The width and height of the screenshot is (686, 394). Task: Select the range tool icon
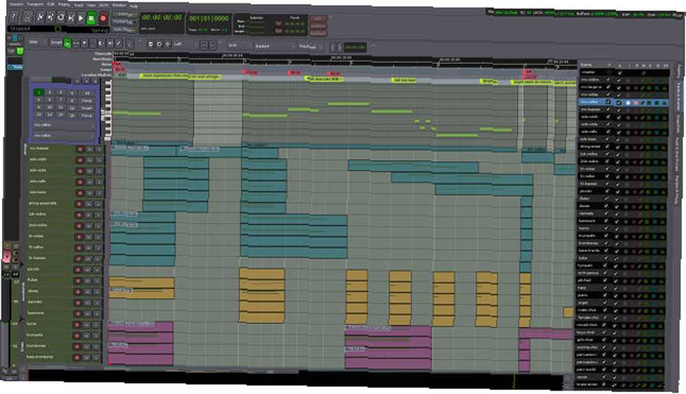[76, 43]
